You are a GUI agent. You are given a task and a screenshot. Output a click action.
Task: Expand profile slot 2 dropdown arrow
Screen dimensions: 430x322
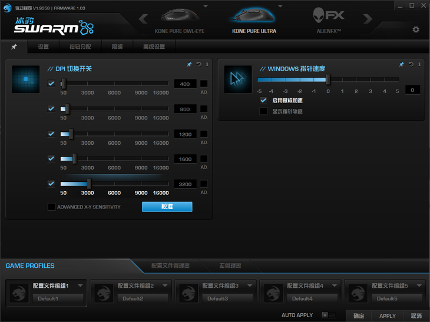tap(165, 286)
